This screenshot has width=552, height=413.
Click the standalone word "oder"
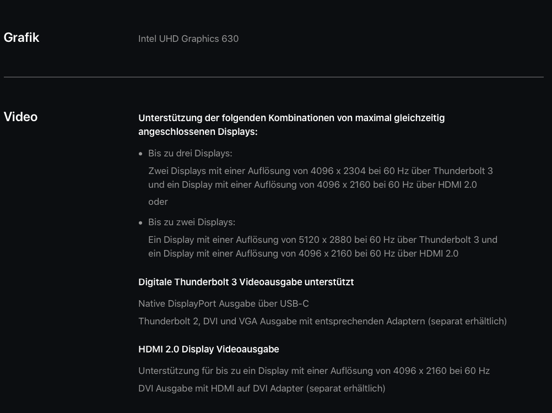(158, 202)
